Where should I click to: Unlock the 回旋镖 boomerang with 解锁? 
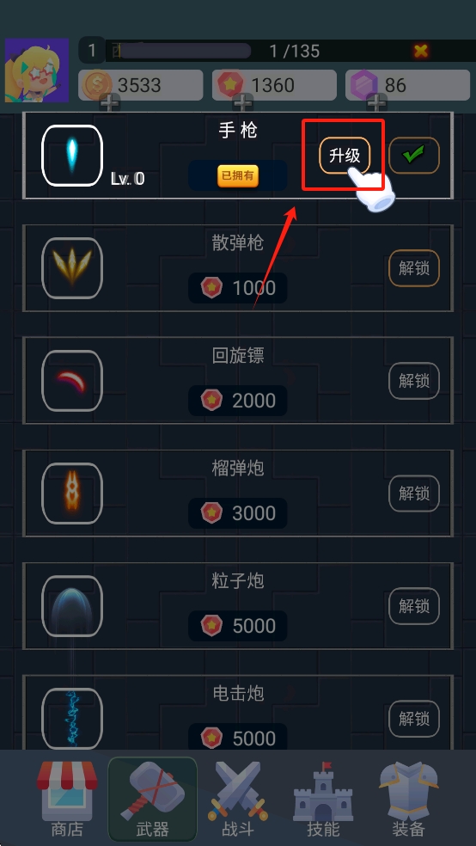point(414,381)
